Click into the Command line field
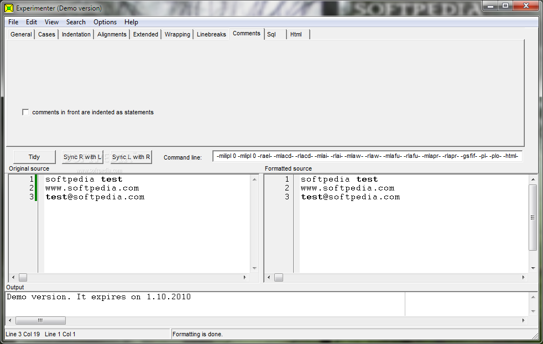The image size is (543, 344). click(367, 156)
